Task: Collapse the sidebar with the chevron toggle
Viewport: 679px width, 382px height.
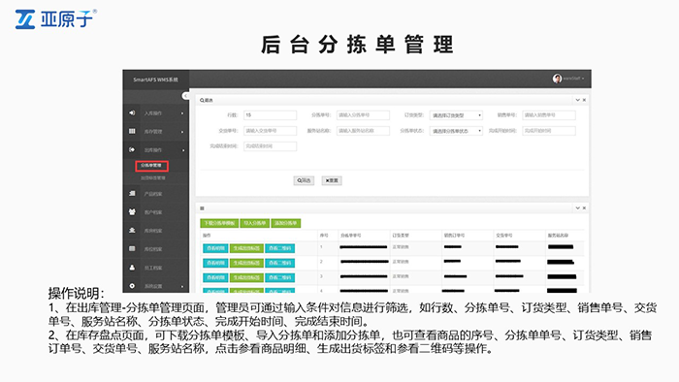Action: [x=185, y=96]
